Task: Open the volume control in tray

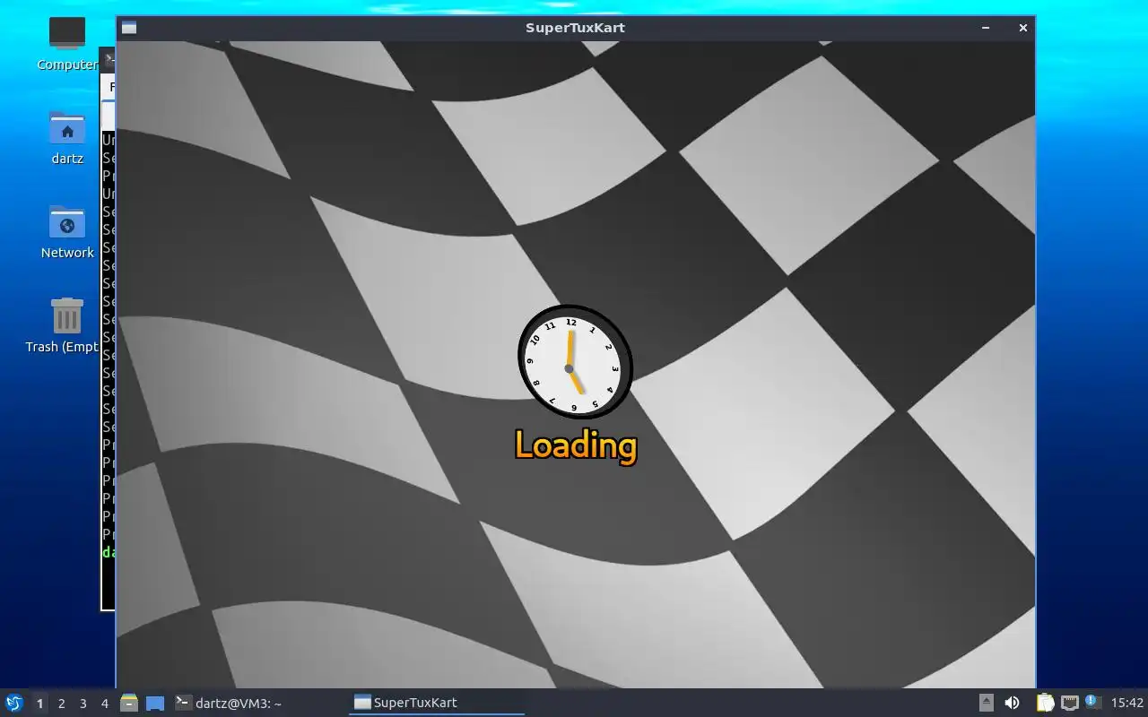Action: click(1012, 704)
